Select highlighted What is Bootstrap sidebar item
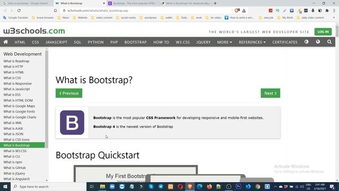Image resolution: width=339 pixels, height=191 pixels. click(x=22, y=145)
